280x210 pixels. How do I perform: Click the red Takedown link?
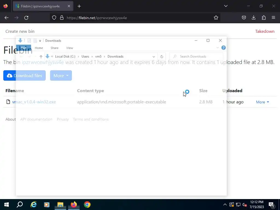click(x=265, y=31)
